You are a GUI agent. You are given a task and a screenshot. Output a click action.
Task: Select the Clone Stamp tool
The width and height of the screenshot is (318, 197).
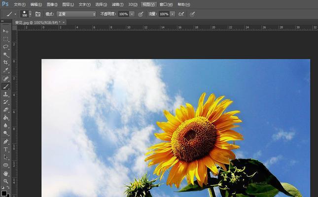6,94
